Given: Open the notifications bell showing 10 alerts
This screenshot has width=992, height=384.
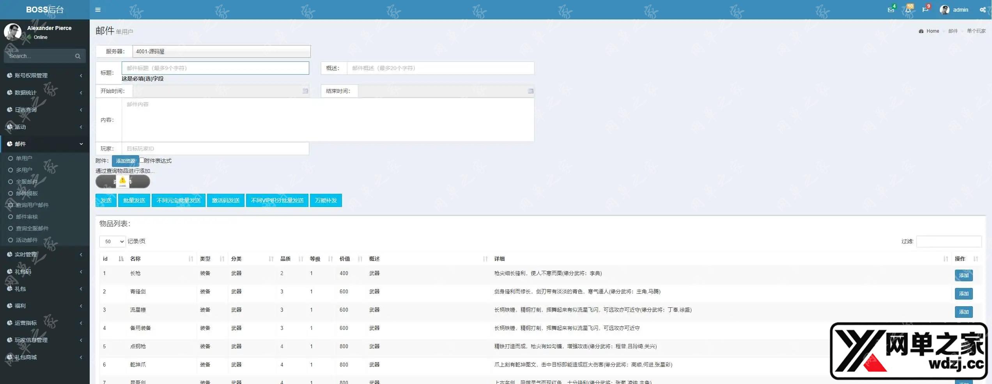Looking at the screenshot, I should tap(908, 10).
